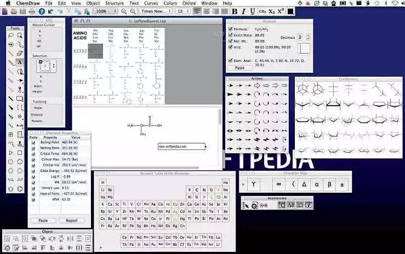Pick the acyclic Chain tool
Viewport: 405px width, 254px height.
[x=11, y=143]
